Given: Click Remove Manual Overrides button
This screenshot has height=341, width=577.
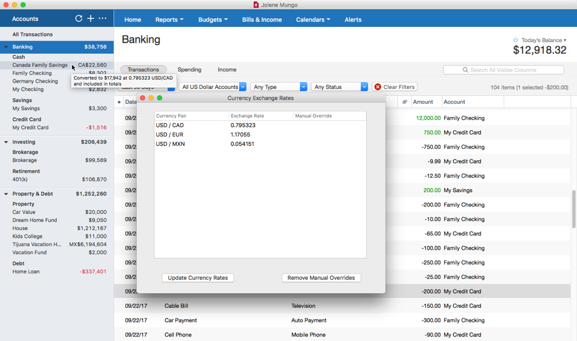Looking at the screenshot, I should [x=321, y=278].
